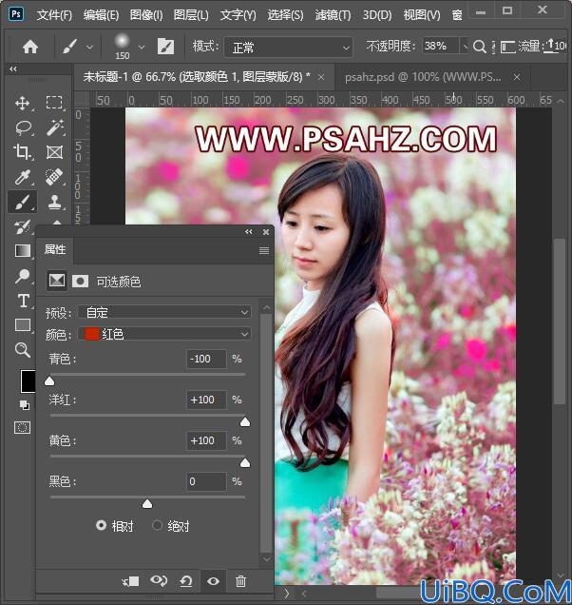Open the opacity slider dropdown arrow
Screen dimensions: 572x605
click(465, 47)
